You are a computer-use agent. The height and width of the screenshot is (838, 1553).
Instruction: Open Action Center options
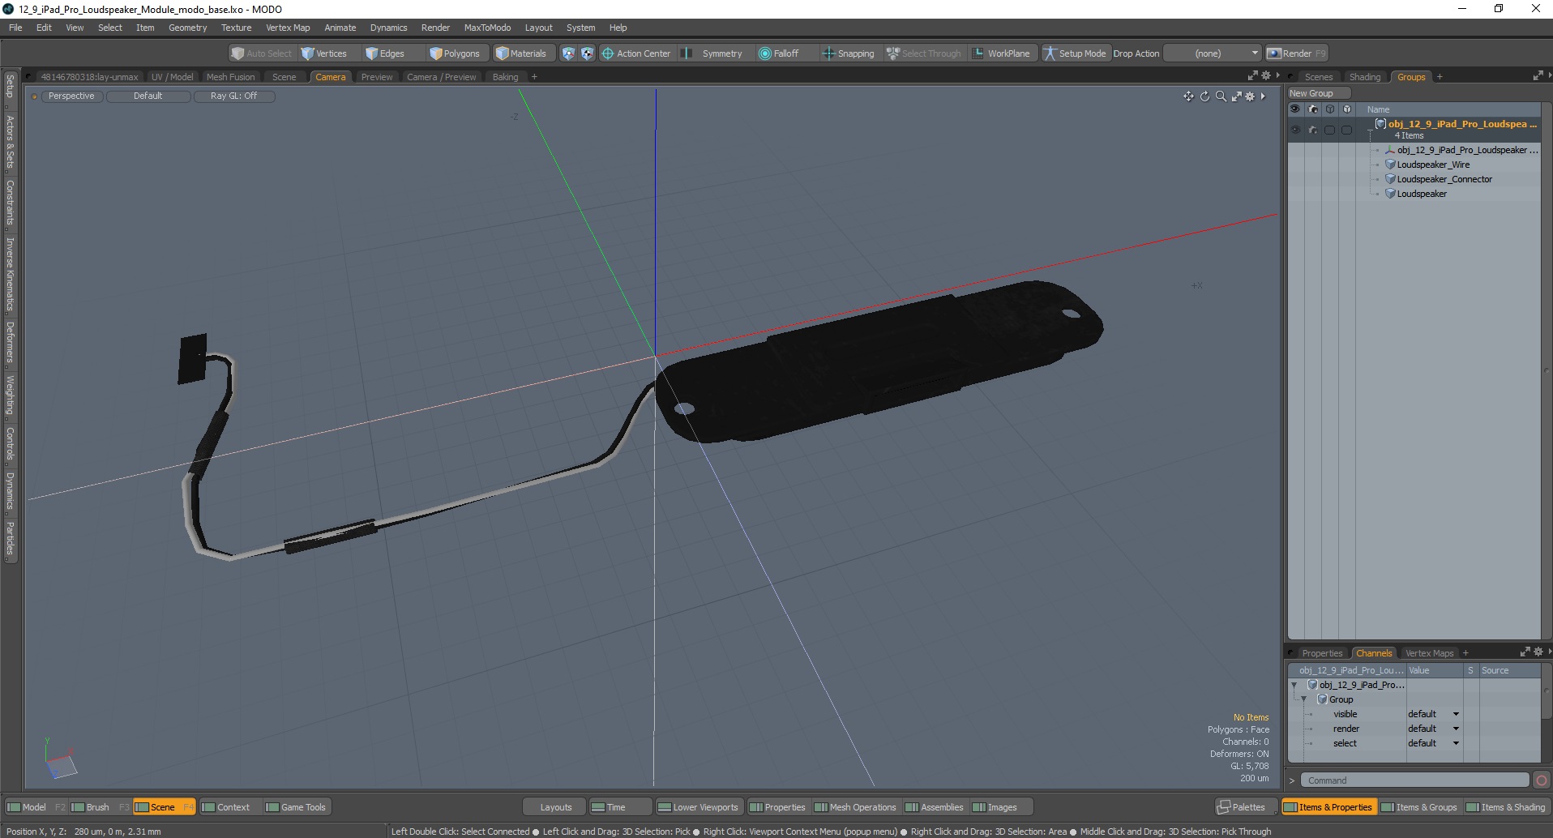[636, 53]
